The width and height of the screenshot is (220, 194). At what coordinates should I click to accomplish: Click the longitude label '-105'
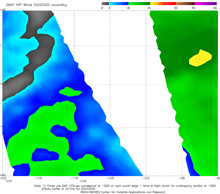(110, 178)
